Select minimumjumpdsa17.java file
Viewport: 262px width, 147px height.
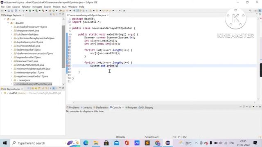30,73
